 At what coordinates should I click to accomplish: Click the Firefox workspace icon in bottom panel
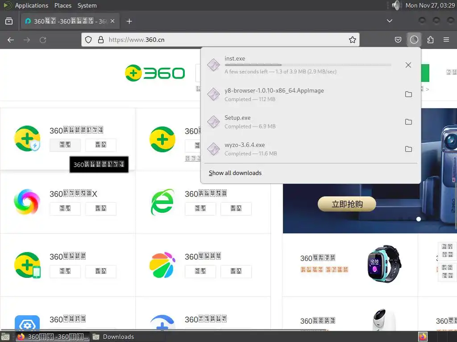point(423,337)
